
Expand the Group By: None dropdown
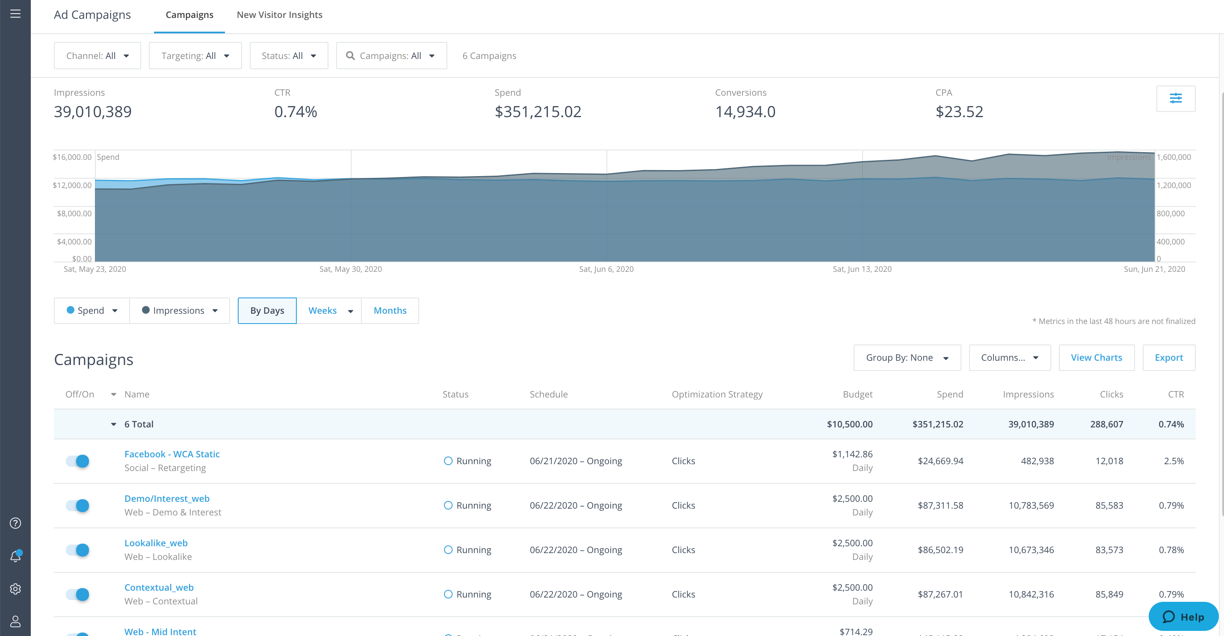[x=907, y=358]
